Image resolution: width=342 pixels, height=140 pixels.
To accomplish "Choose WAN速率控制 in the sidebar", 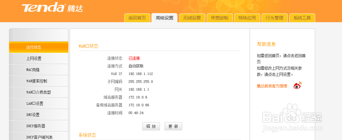I will (x=39, y=81).
